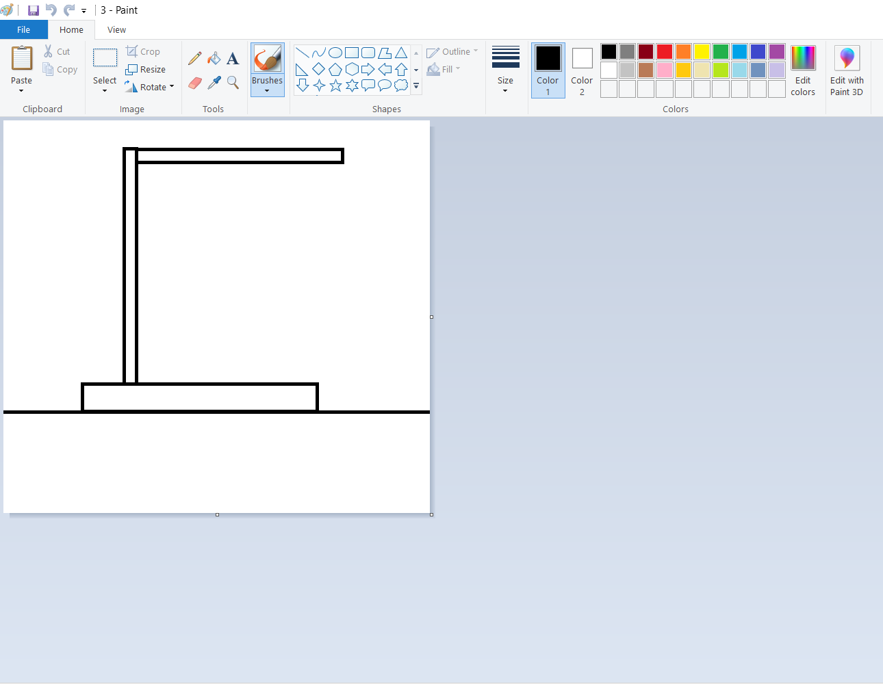Open the Edit colors dialog

pos(803,70)
